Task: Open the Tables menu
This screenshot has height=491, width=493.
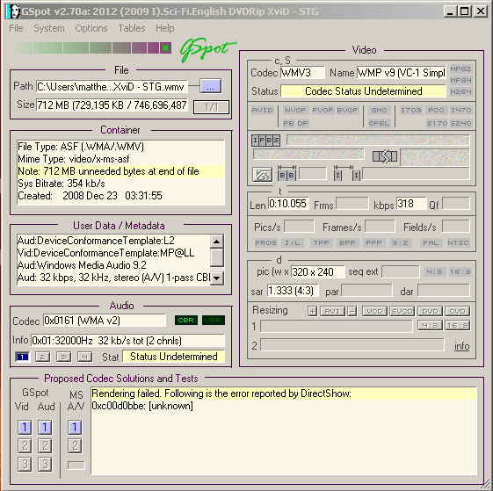Action: [132, 28]
